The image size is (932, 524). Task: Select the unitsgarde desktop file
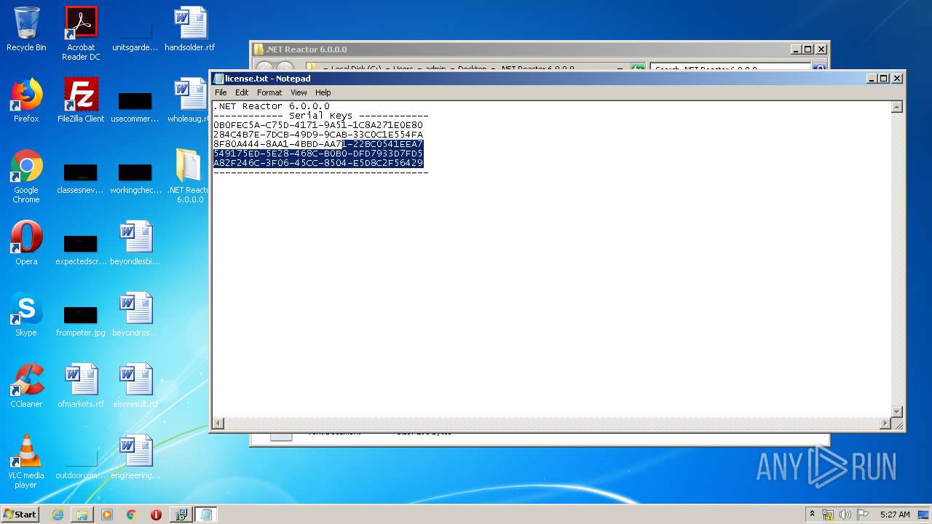[135, 33]
